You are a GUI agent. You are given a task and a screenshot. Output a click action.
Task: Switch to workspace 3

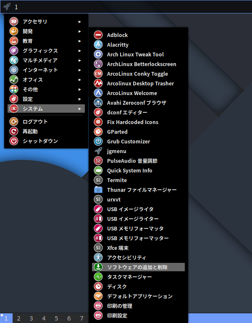(x=31, y=318)
